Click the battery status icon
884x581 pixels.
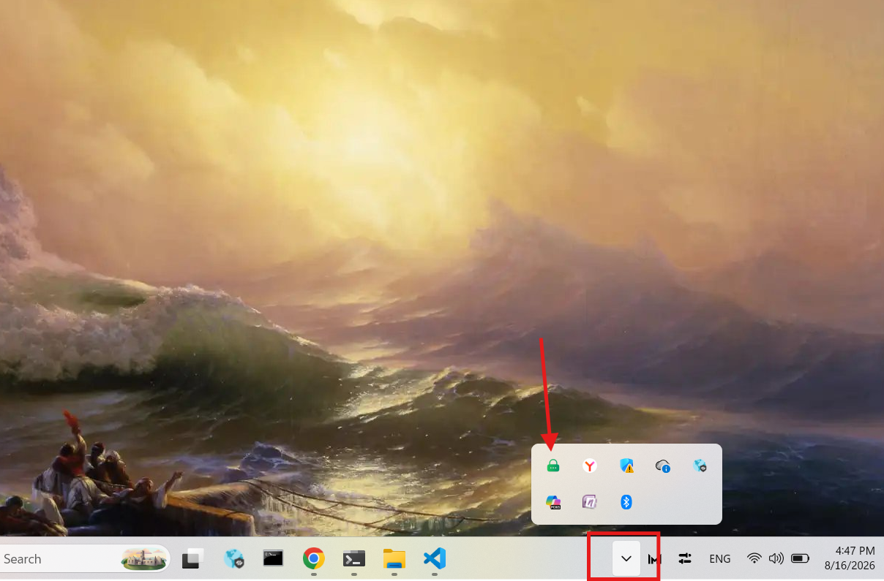pyautogui.click(x=801, y=559)
